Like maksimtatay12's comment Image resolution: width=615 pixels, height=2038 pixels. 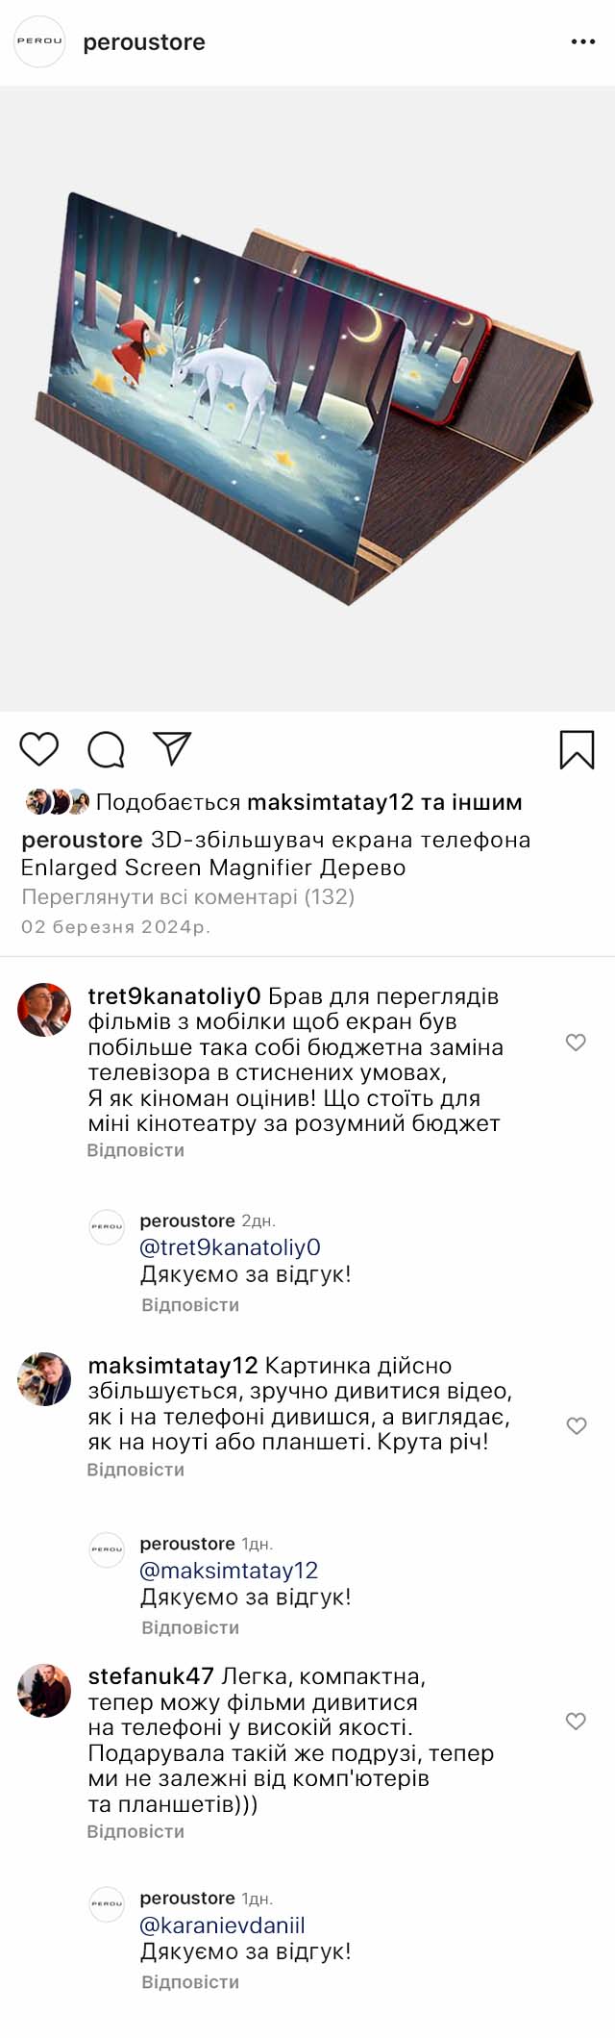tap(576, 1425)
